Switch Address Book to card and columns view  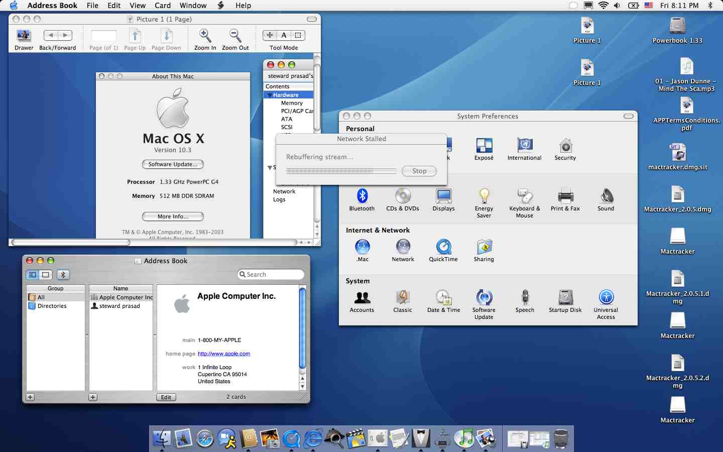coord(33,275)
